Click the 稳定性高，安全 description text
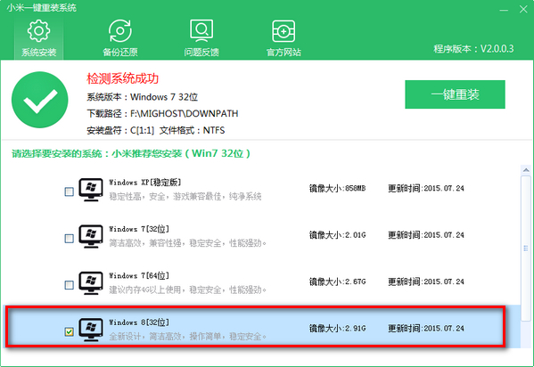The height and width of the screenshot is (367, 534). click(x=185, y=197)
